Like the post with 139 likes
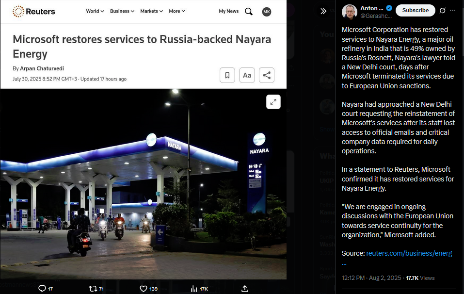Screen dimensions: 464x294 144,288
